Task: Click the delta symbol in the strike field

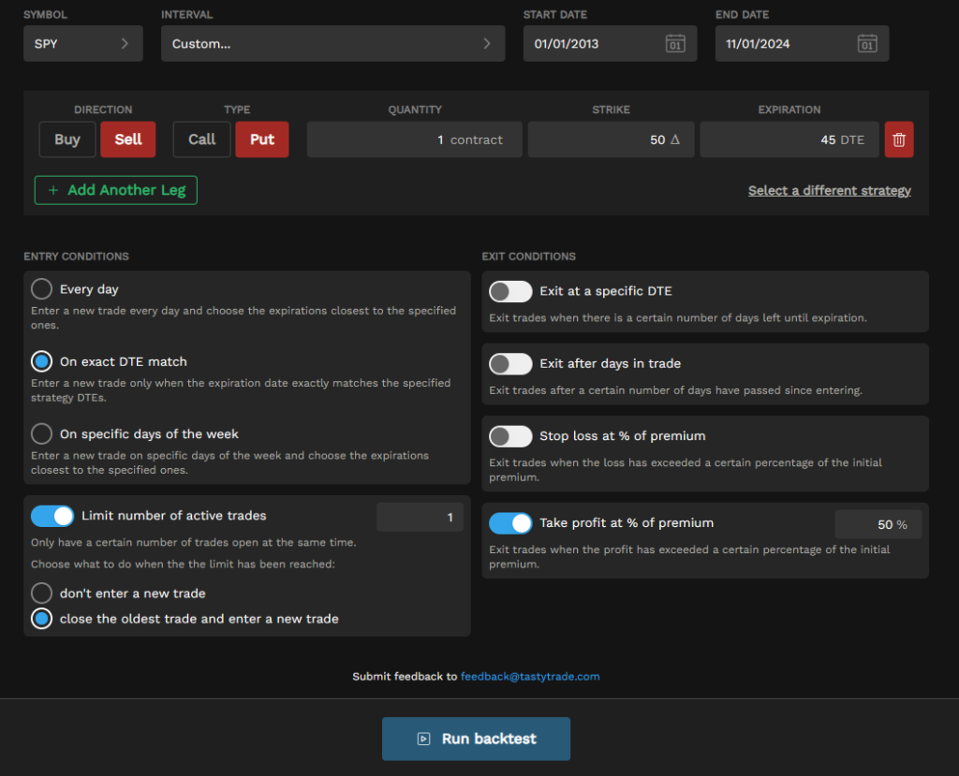Action: tap(674, 139)
